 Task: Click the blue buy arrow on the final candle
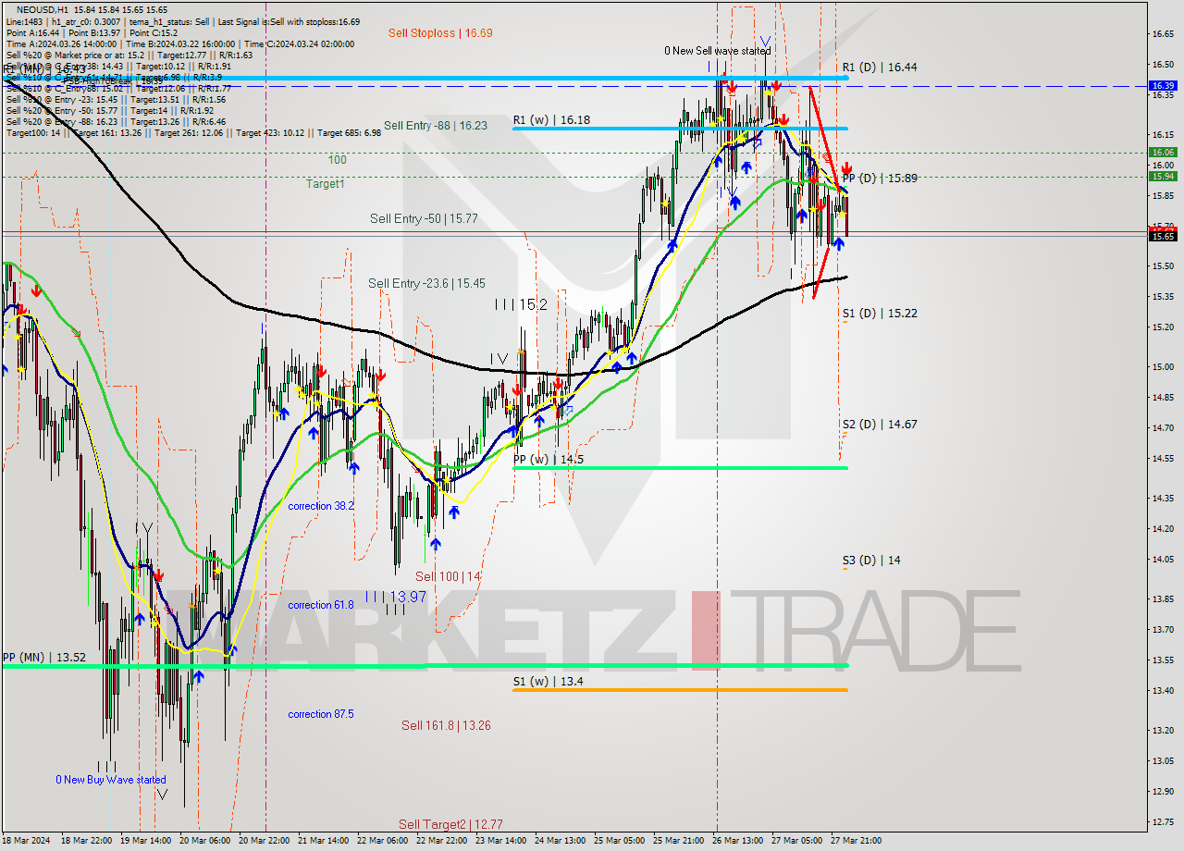[838, 243]
